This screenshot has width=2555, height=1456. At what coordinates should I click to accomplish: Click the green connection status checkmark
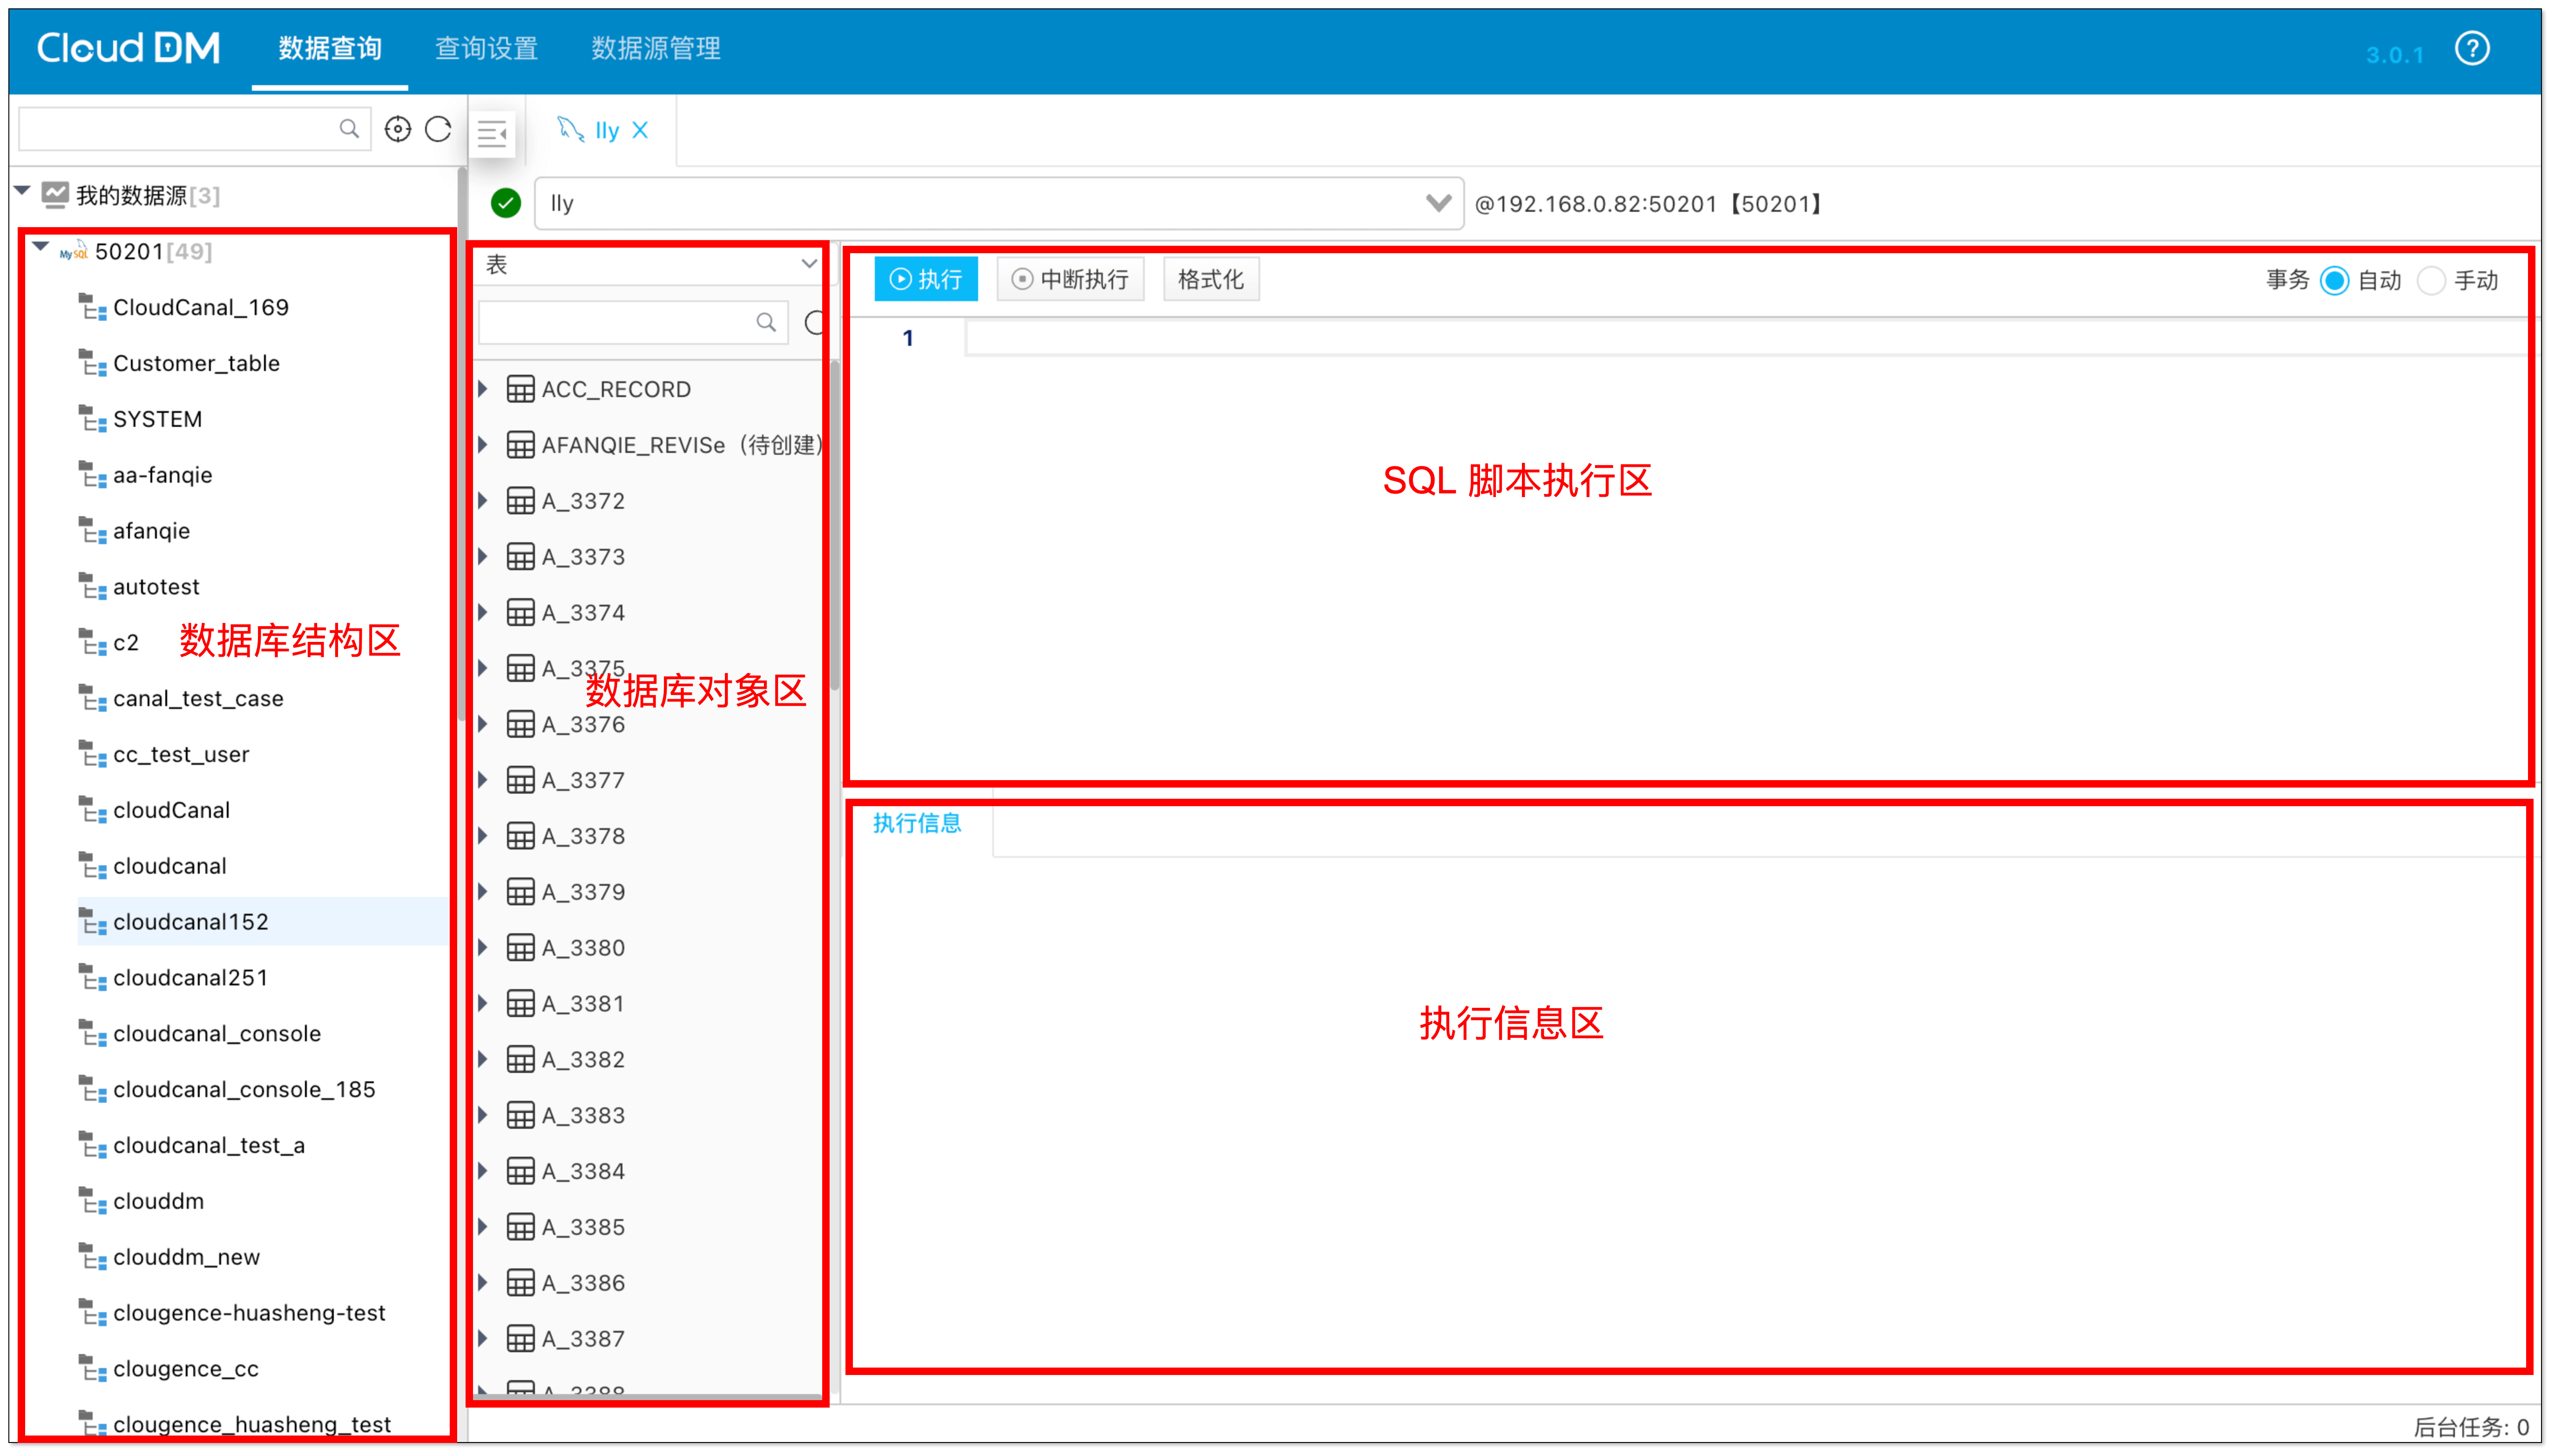(x=505, y=203)
